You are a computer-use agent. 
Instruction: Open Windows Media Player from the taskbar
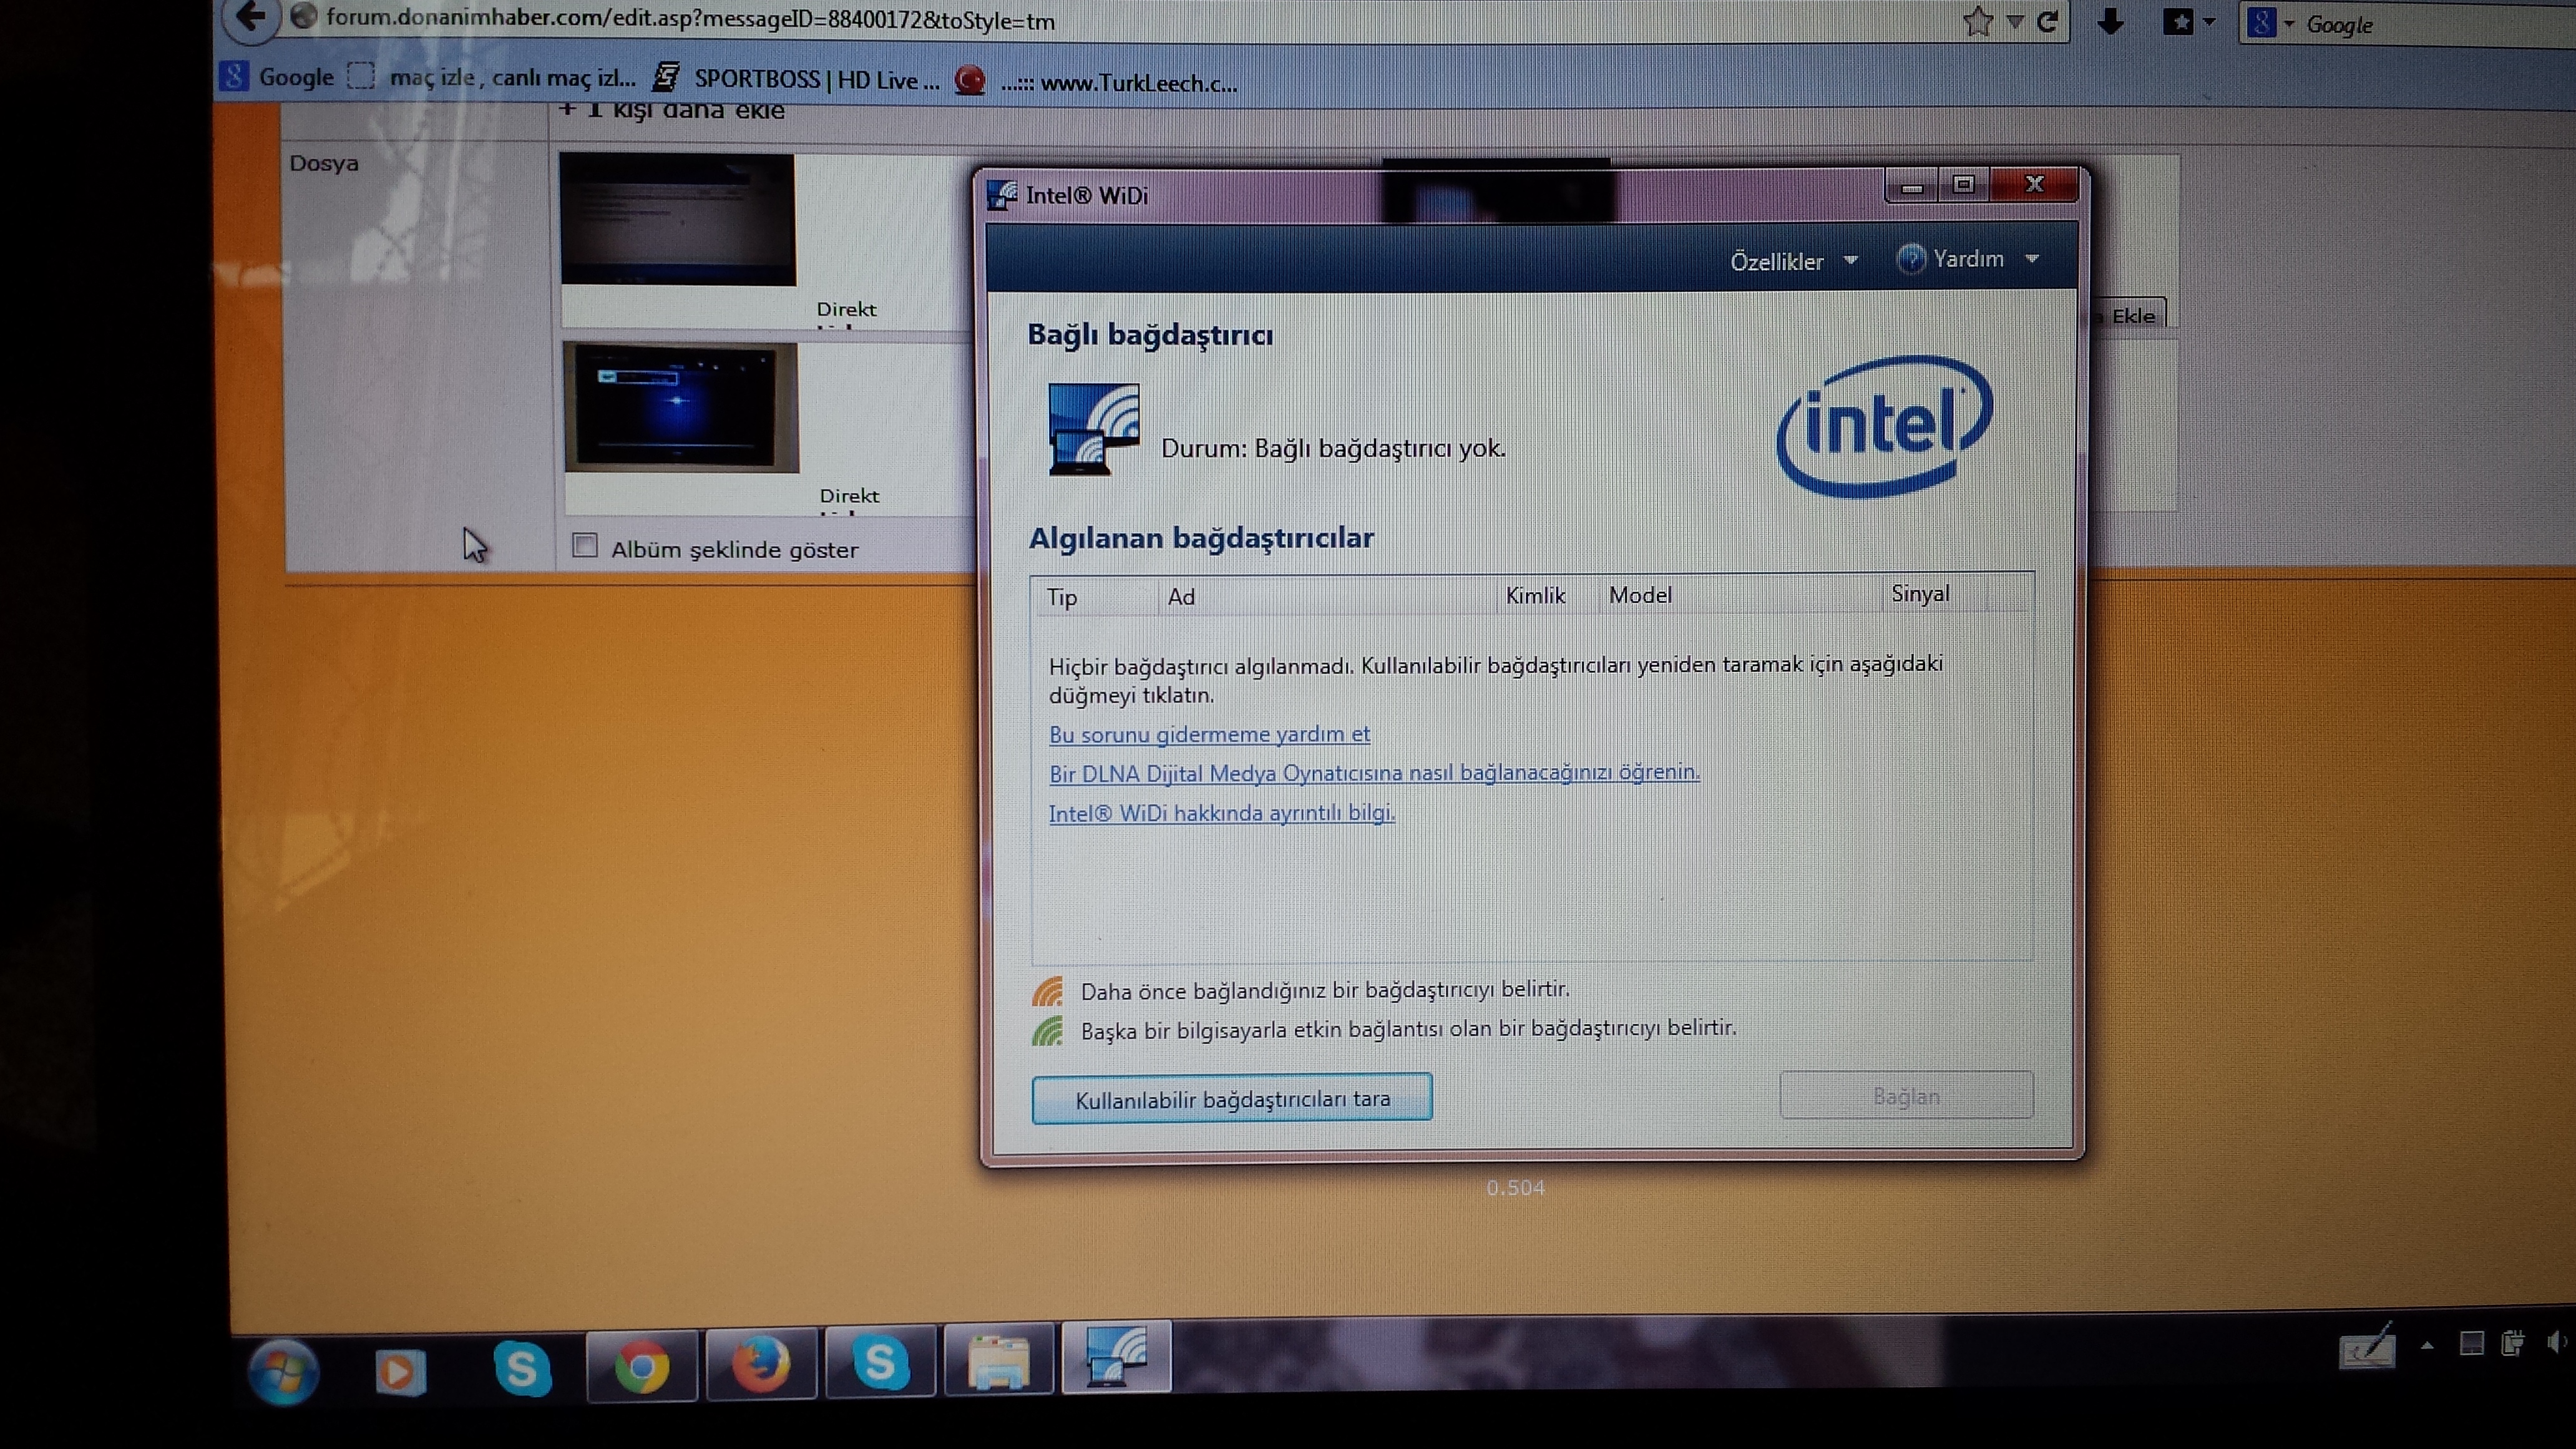400,1371
